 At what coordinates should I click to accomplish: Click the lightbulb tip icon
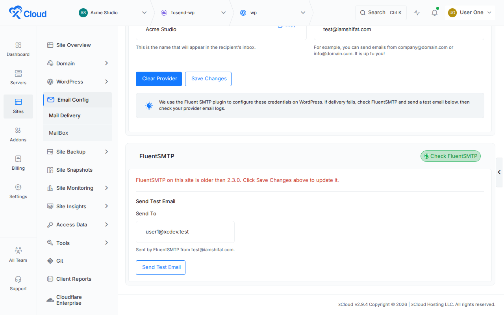pyautogui.click(x=149, y=106)
